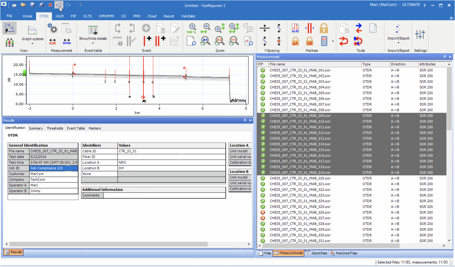
Task: Lock the markers using the padlock icon
Action: [324, 28]
